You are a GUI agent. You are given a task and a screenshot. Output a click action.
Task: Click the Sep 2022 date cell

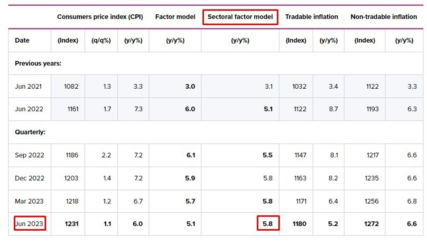coord(29,155)
